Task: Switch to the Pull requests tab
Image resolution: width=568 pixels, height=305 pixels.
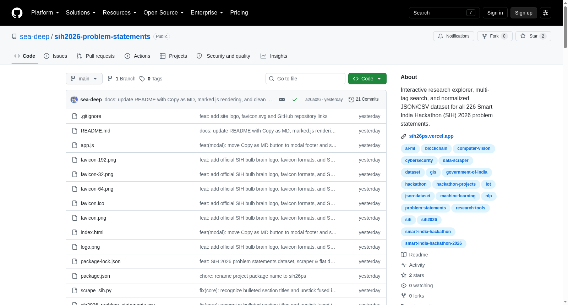Action: (95, 56)
